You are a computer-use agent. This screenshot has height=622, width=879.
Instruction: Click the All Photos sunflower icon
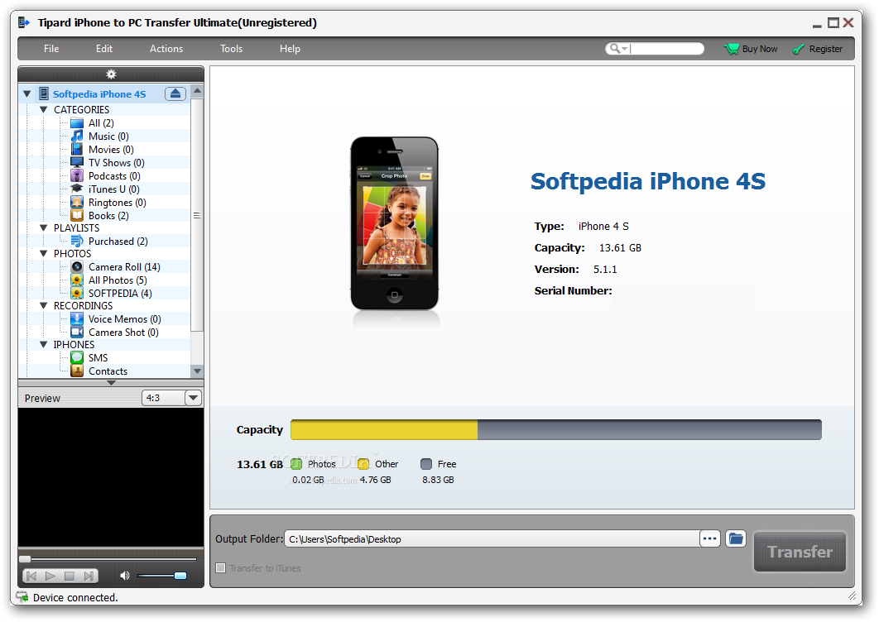click(x=77, y=280)
